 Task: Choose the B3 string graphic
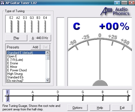[x=38, y=26]
